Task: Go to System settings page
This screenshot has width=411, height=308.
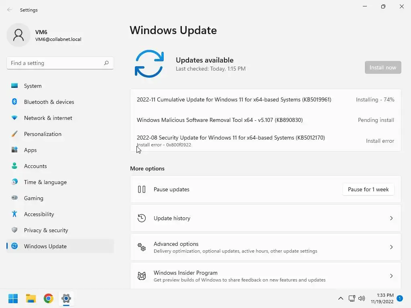Action: [x=60, y=86]
